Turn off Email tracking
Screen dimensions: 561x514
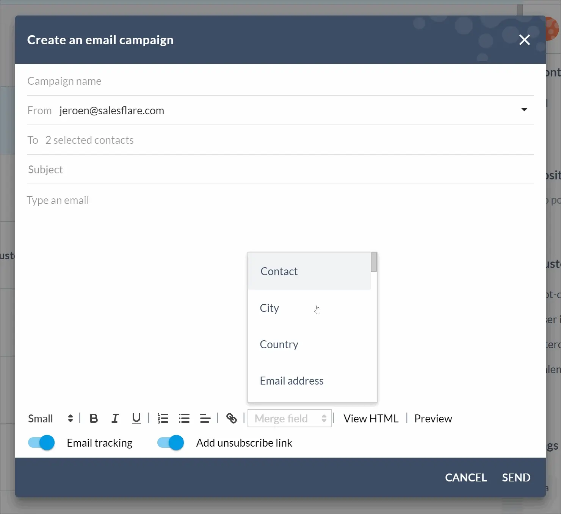[41, 442]
